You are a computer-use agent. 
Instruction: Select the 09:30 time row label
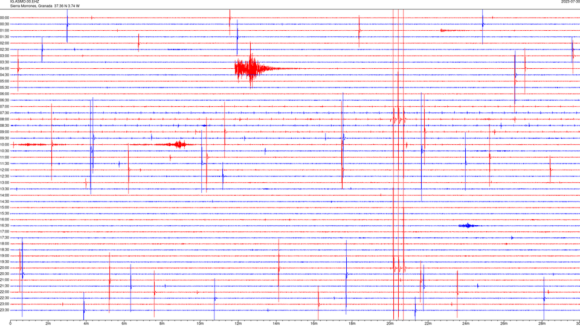click(5, 138)
